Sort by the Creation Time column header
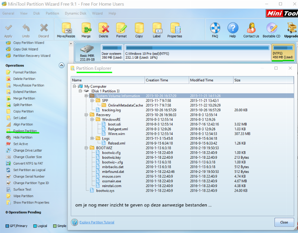The height and width of the screenshot is (233, 298). [167, 80]
